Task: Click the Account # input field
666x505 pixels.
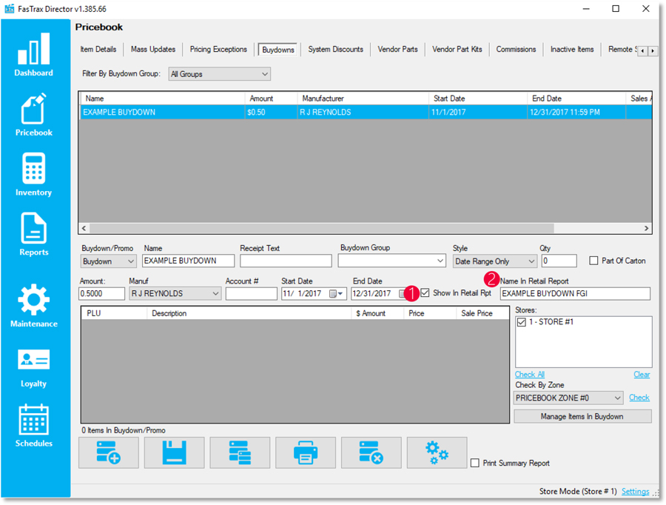Action: tap(252, 293)
